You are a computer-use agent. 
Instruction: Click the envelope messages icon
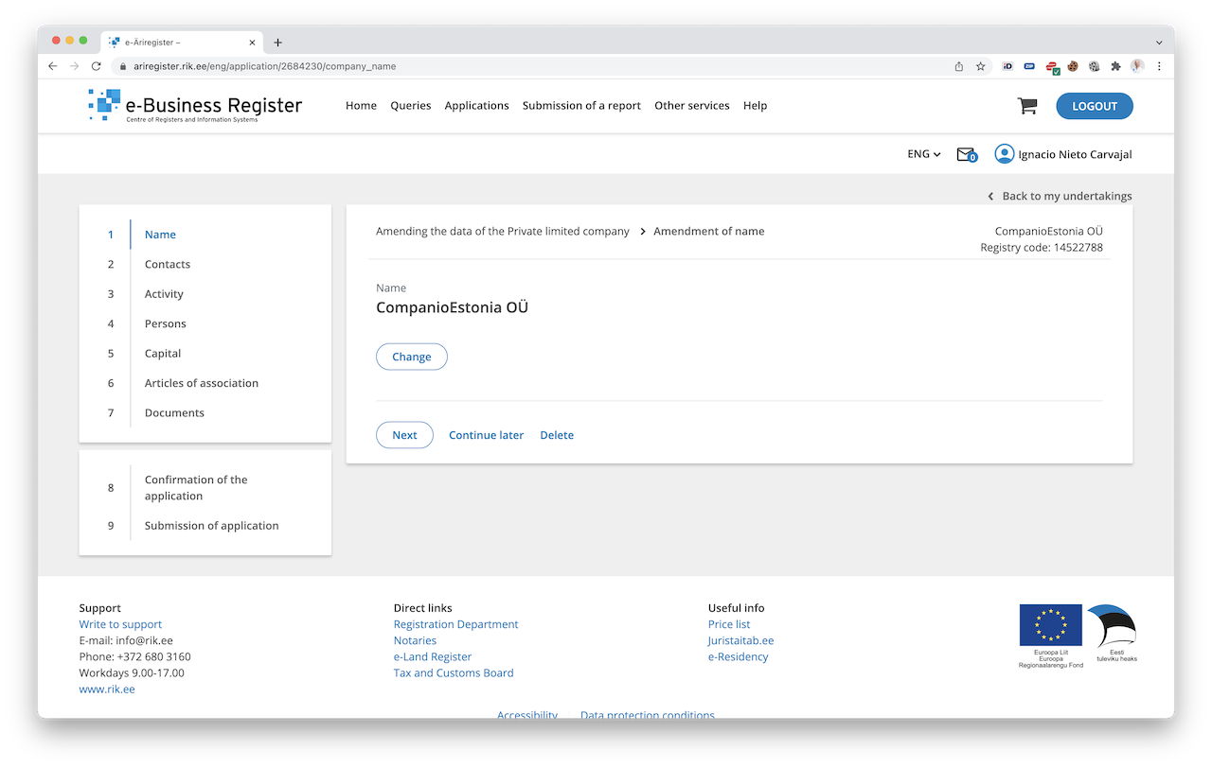click(x=966, y=154)
